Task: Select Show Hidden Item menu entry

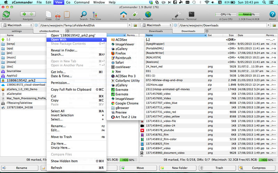Action: coord(64,161)
